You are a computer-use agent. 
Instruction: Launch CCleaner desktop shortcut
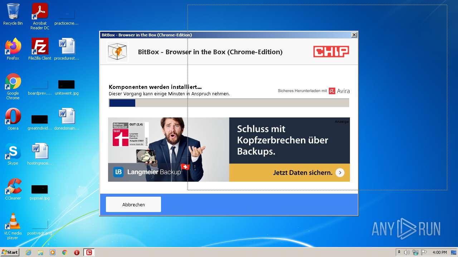point(13,189)
